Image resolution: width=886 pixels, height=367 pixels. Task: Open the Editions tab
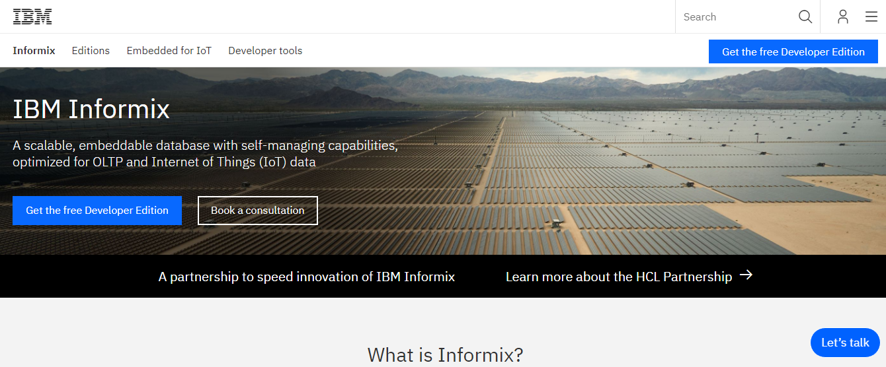91,50
